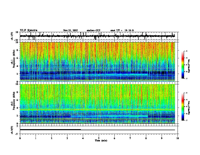Screen dimensions: 200x155
Task: Click the ch.2 color bar log(PSD) label
Action: (x=189, y=108)
